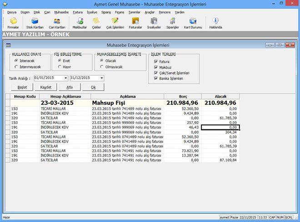Open the Araçlar menu
Image resolution: width=300 pixels, height=222 pixels.
[x=150, y=12]
